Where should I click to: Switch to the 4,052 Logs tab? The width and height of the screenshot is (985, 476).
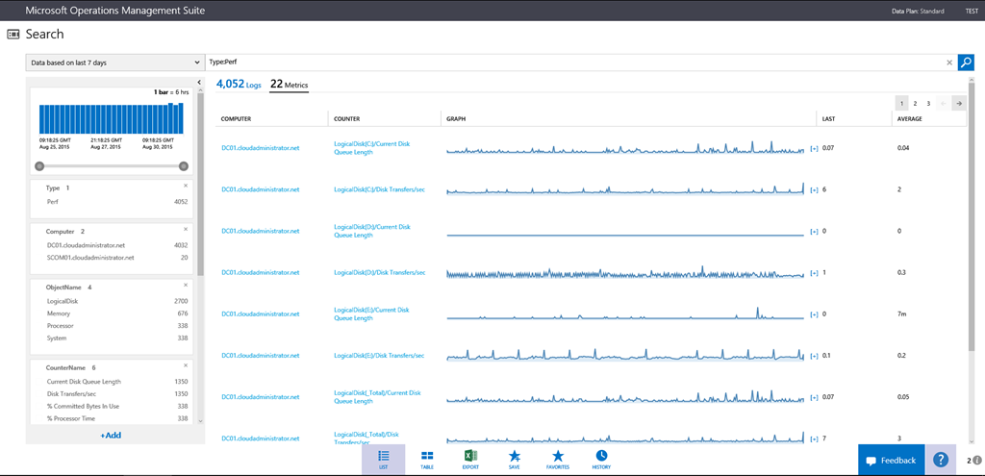click(239, 85)
